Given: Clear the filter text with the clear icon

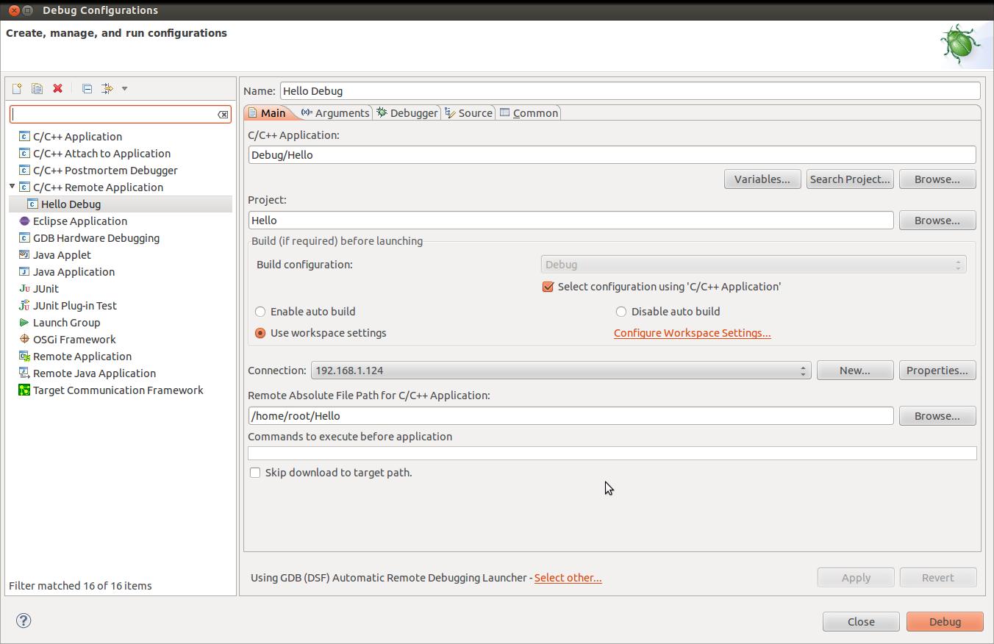Looking at the screenshot, I should click(223, 115).
